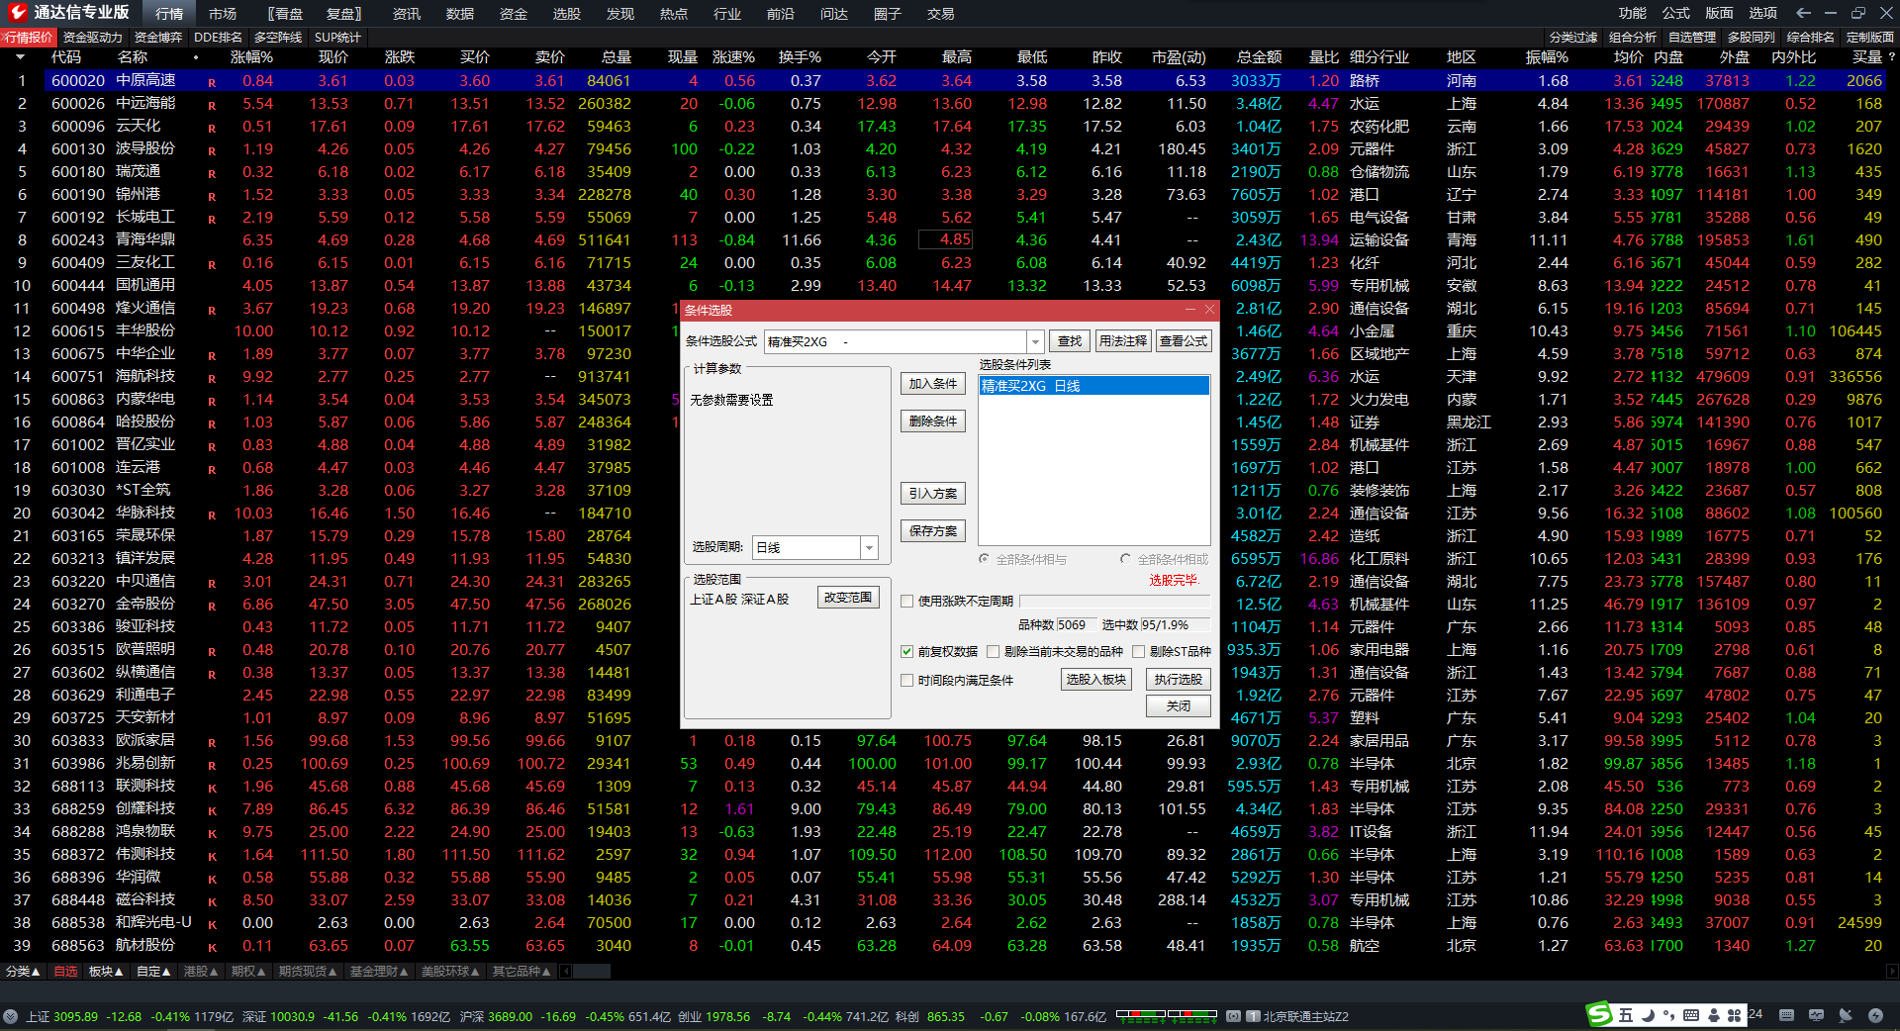This screenshot has width=1900, height=1031.
Task: Enable 剔除ST品种 checkbox
Action: (1139, 651)
